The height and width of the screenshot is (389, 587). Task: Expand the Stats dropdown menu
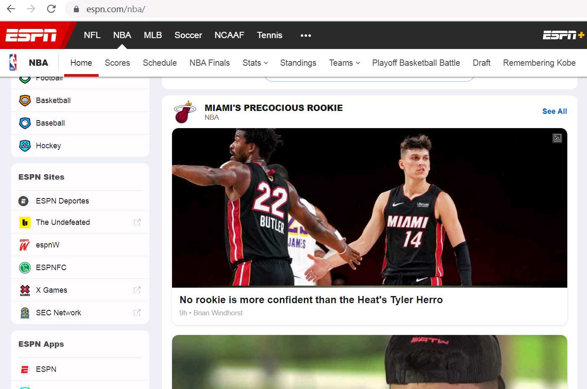[255, 63]
